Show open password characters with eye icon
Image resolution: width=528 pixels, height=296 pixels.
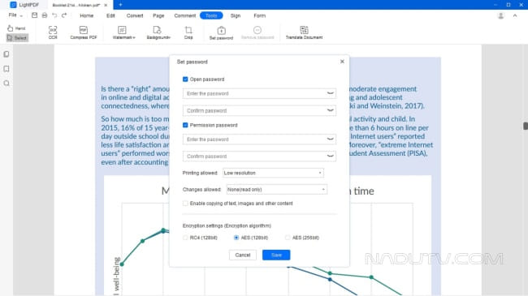point(330,93)
